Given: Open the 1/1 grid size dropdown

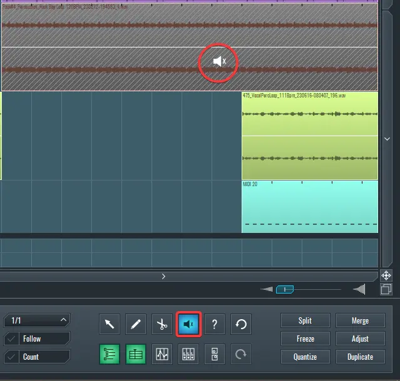Looking at the screenshot, I should coord(37,320).
